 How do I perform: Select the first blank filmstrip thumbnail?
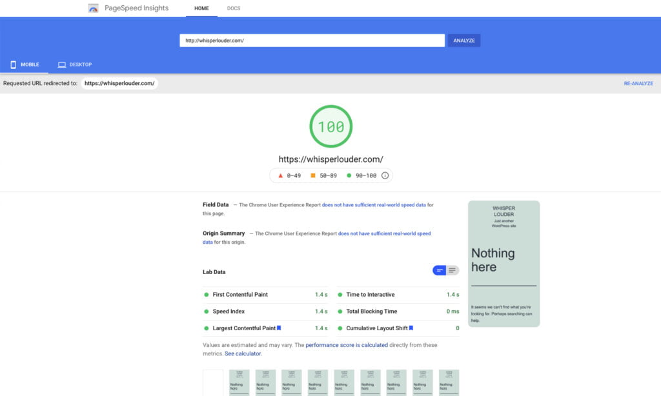click(213, 382)
